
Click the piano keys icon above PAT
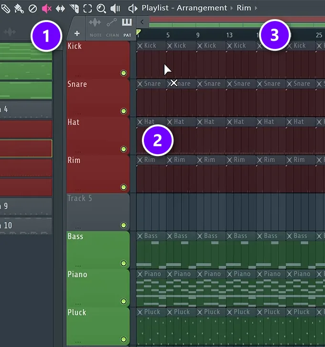click(127, 22)
